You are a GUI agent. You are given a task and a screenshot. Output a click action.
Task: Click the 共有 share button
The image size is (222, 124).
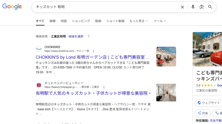tap(203, 113)
